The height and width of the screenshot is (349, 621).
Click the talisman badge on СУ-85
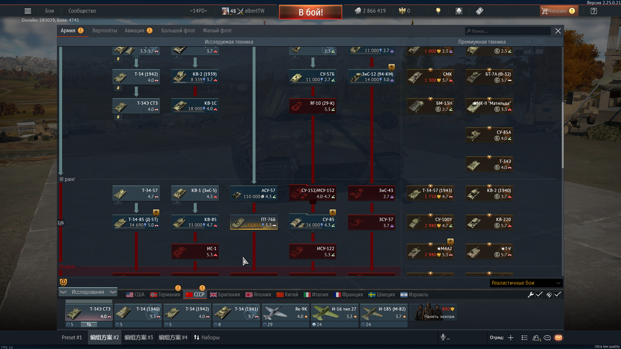pyautogui.click(x=333, y=213)
